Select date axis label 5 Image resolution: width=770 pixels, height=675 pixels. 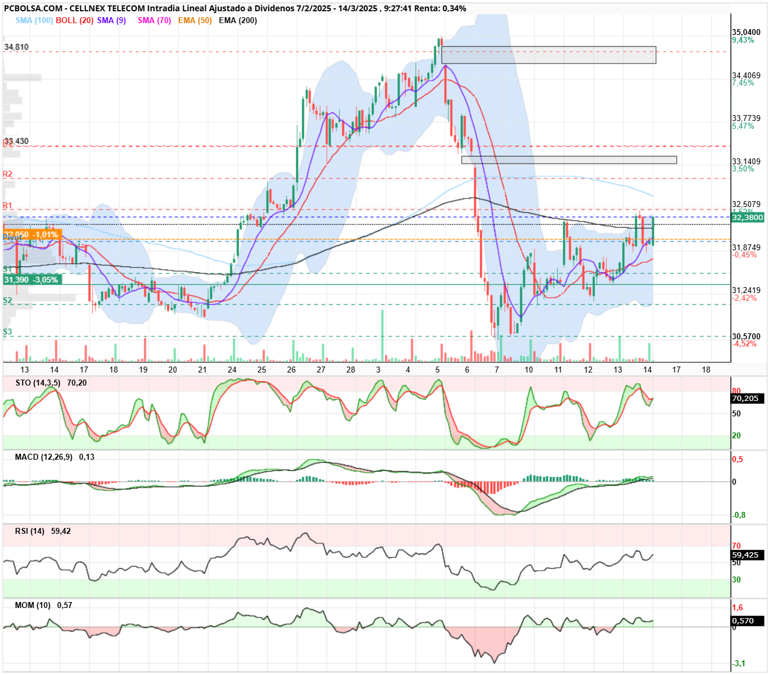(438, 370)
